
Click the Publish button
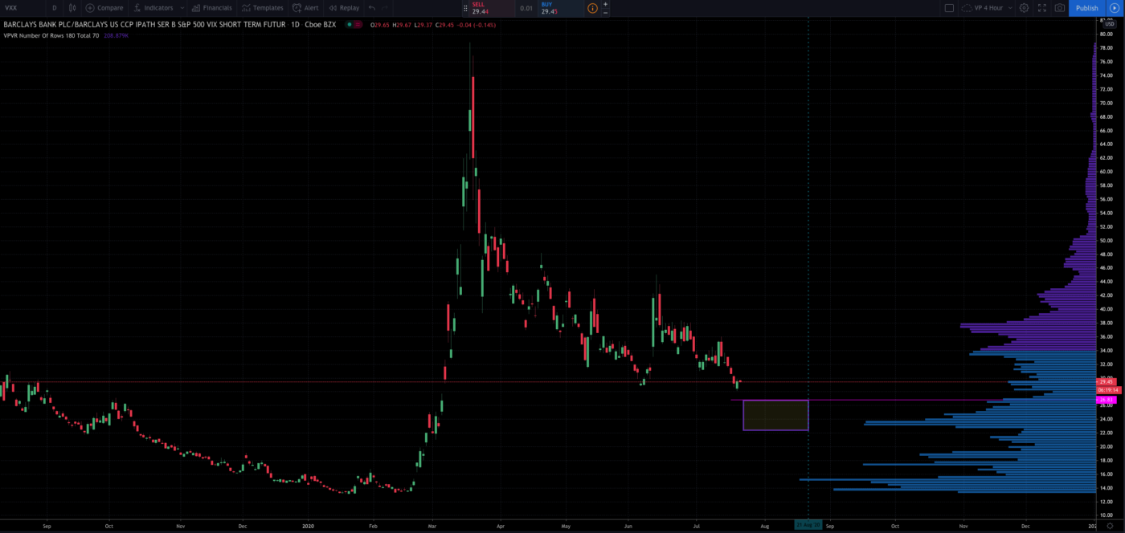(x=1086, y=8)
